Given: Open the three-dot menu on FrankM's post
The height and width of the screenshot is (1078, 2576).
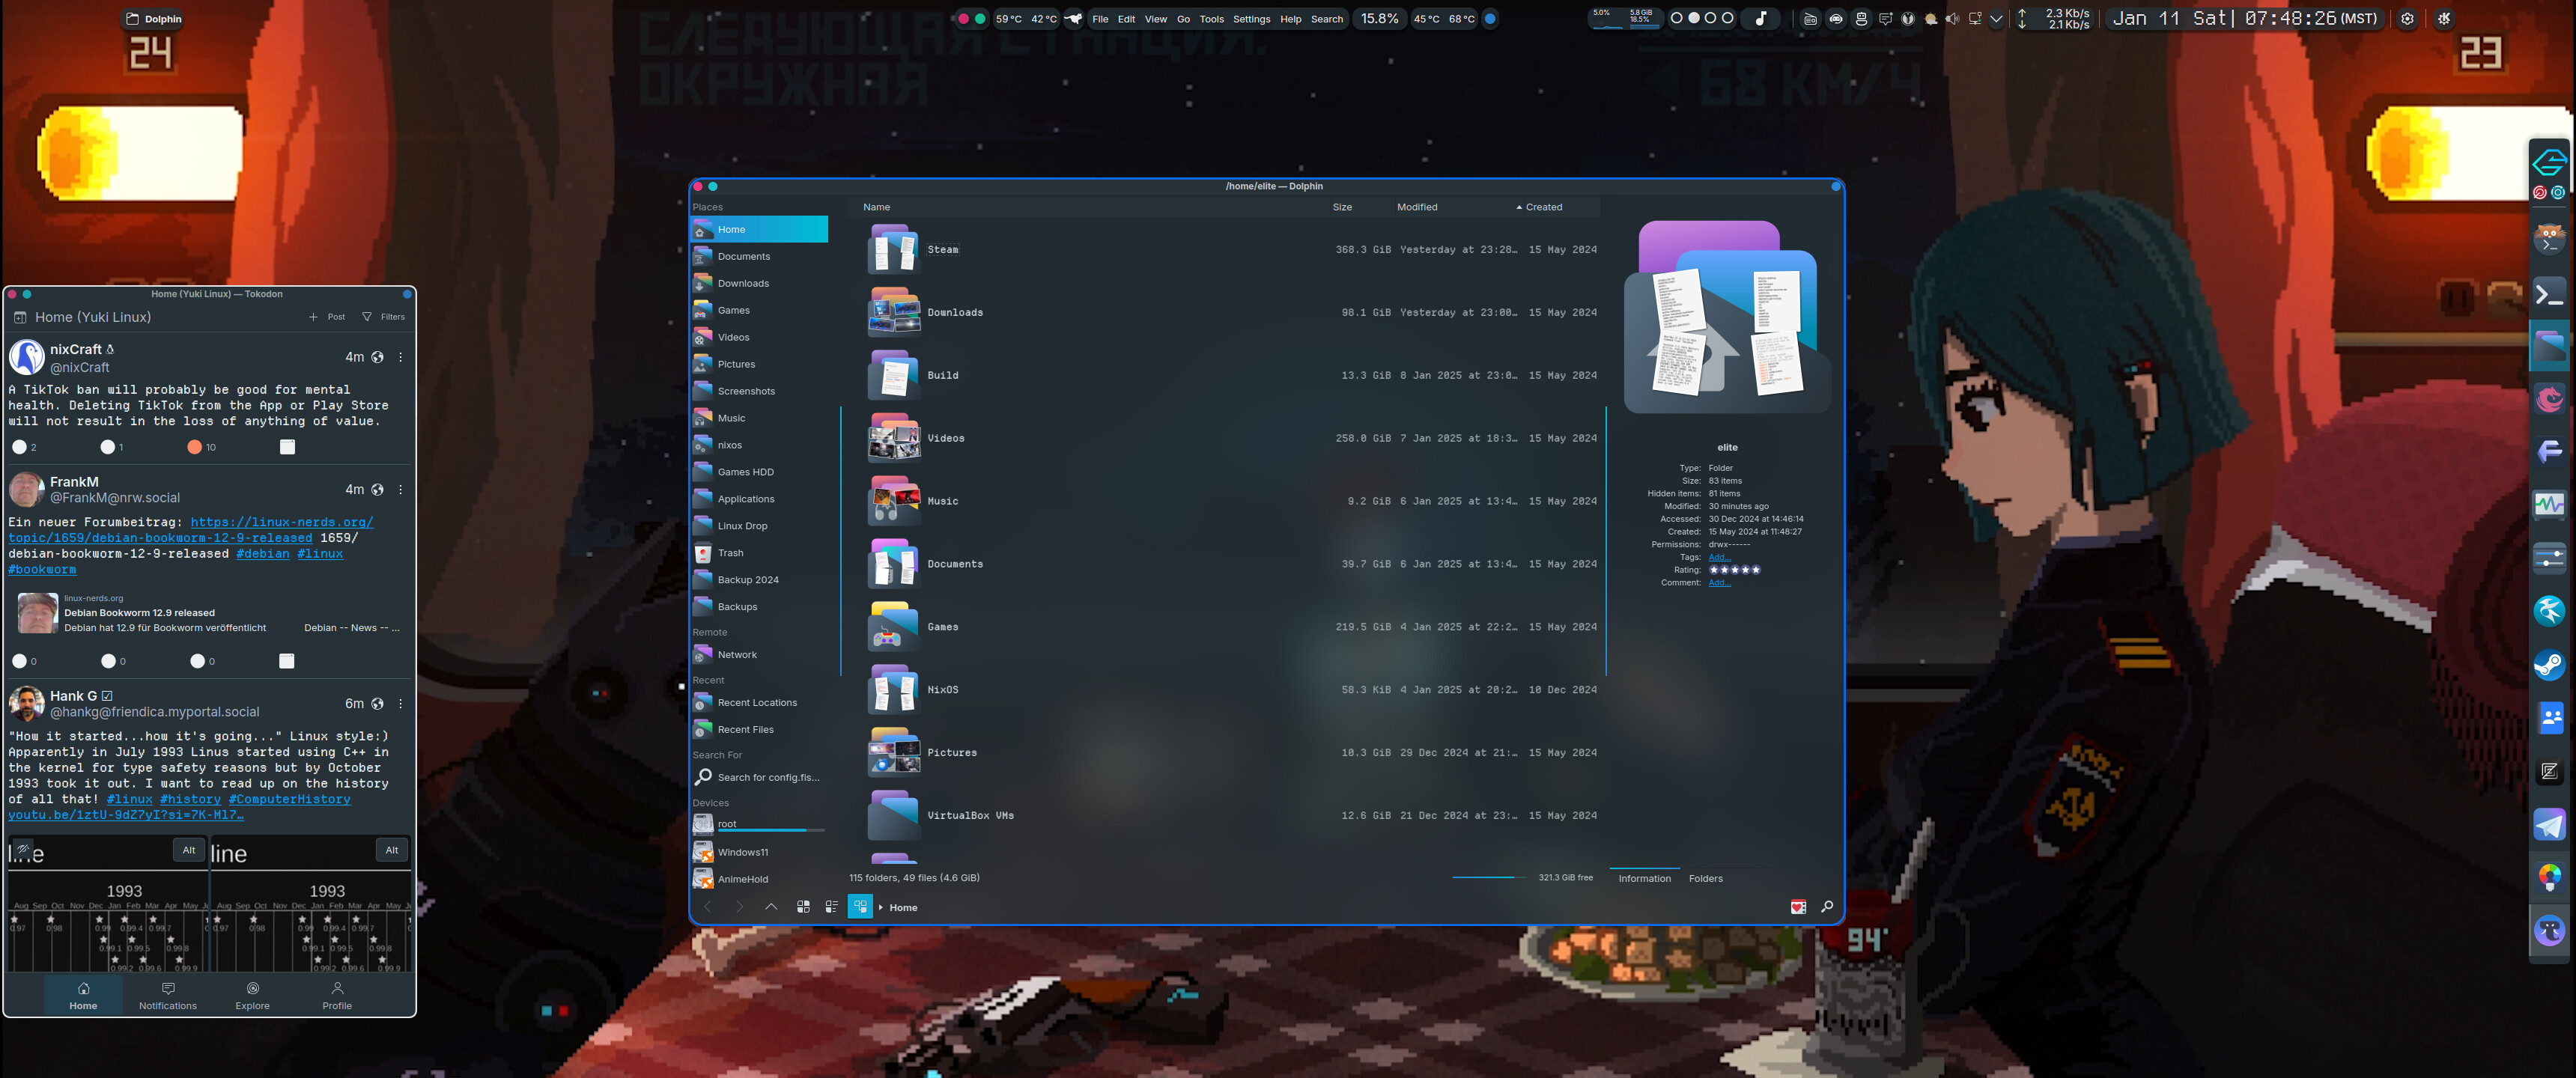Looking at the screenshot, I should tap(401, 490).
